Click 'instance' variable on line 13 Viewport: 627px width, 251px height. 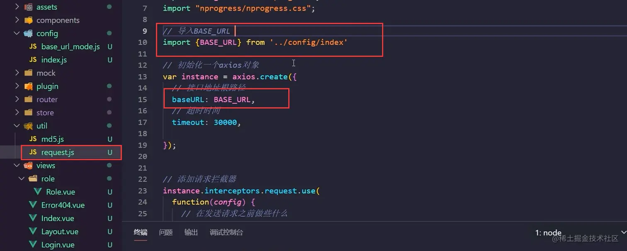[200, 77]
